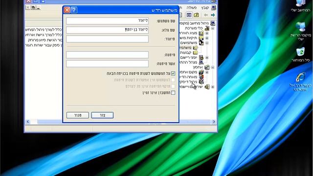The height and width of the screenshot is (176, 313).
Task: Open the פעולה (Action) menu
Action: pyautogui.click(x=192, y=8)
